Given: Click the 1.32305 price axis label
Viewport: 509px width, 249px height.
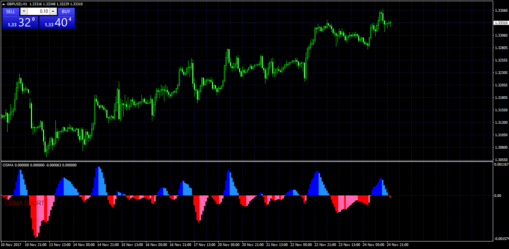Looking at the screenshot, I should pos(500,73).
